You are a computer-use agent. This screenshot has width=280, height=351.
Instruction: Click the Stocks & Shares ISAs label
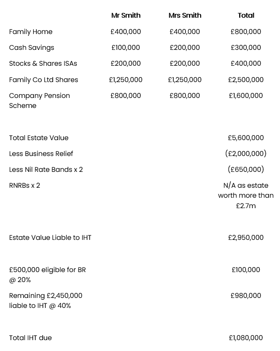point(43,63)
